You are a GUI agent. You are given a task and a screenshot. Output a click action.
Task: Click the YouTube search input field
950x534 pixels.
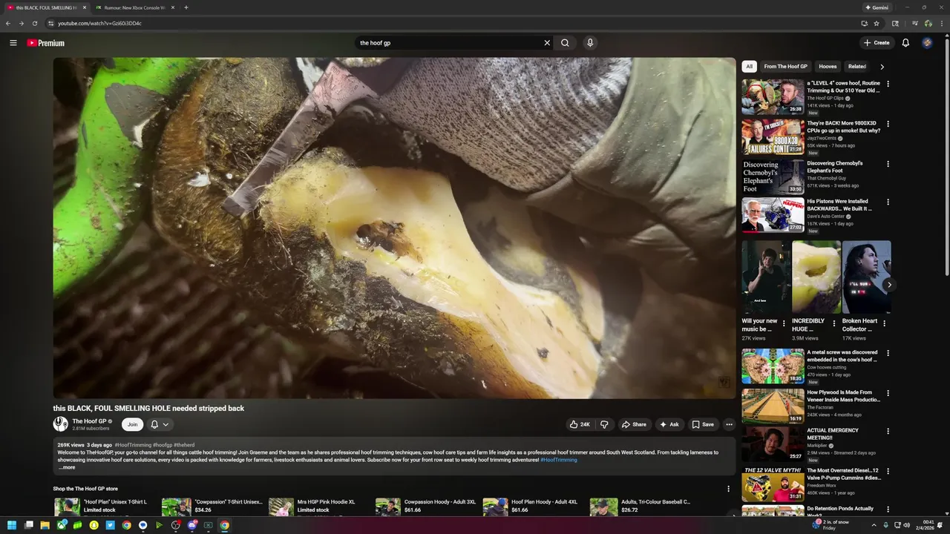pyautogui.click(x=449, y=43)
